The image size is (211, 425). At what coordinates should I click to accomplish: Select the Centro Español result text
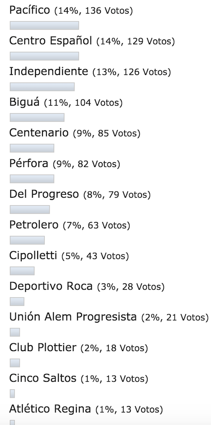pyautogui.click(x=92, y=41)
